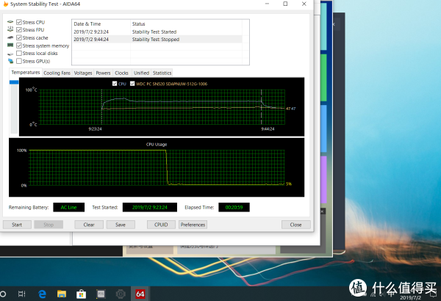This screenshot has height=301, width=441.
Task: Open AIDA64 from the taskbar
Action: (140, 294)
